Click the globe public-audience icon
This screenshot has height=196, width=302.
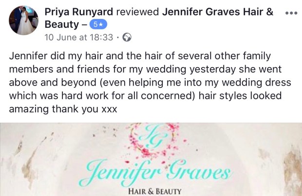click(127, 37)
